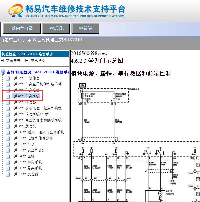The width and height of the screenshot is (200, 202).
Task: Click the 返回主目录 button
Action: 22,28
